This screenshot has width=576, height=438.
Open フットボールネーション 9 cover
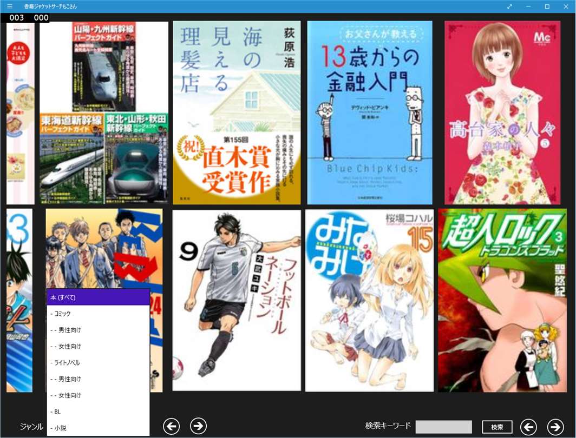[237, 300]
